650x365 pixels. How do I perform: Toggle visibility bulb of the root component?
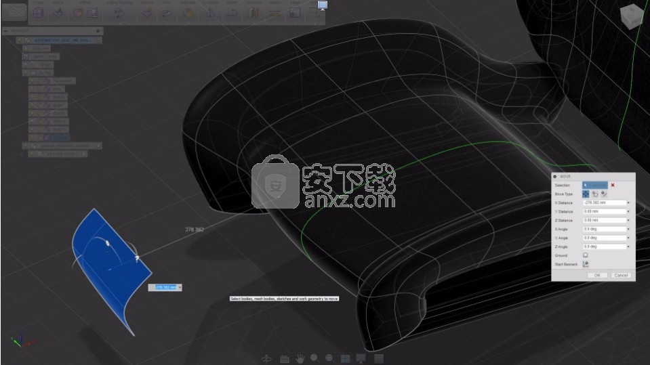[20, 40]
